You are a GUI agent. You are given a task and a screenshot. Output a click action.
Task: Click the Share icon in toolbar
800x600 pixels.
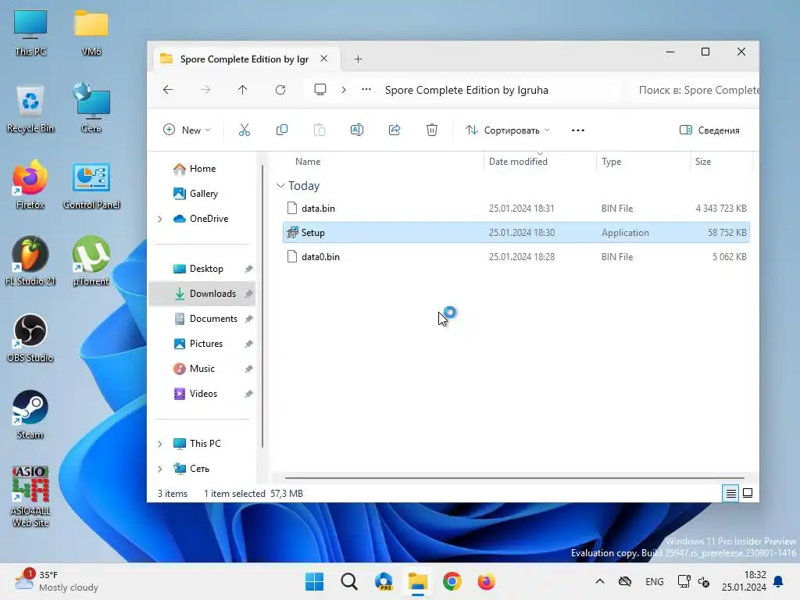tap(395, 130)
